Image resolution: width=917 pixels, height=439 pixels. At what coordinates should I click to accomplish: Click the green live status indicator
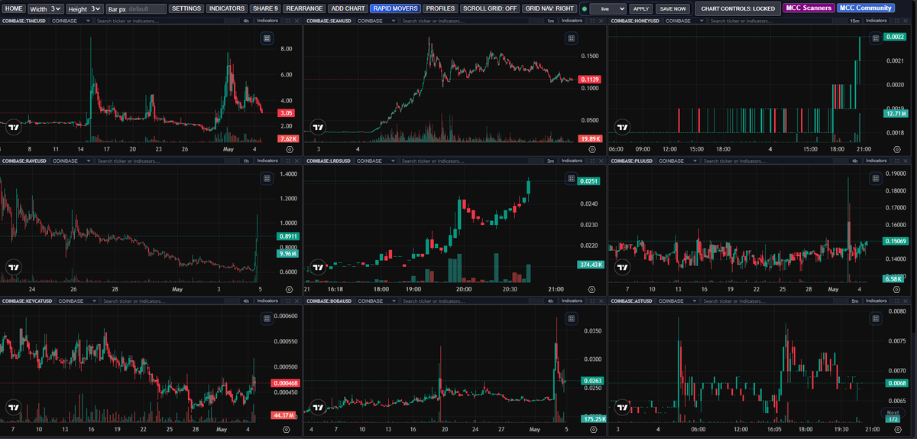pyautogui.click(x=584, y=9)
